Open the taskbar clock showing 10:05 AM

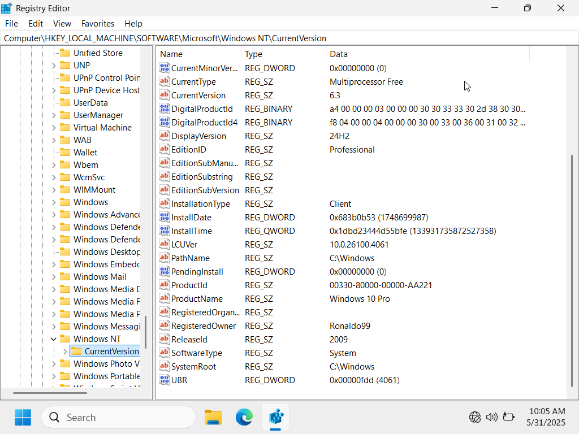547,417
